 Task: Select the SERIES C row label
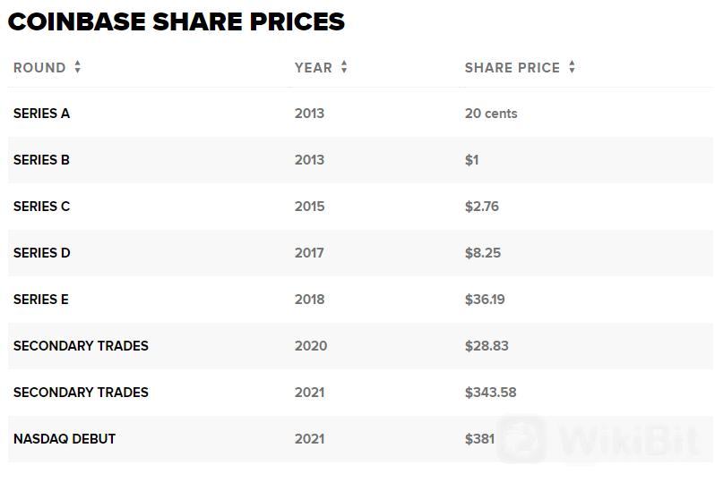[x=41, y=207]
